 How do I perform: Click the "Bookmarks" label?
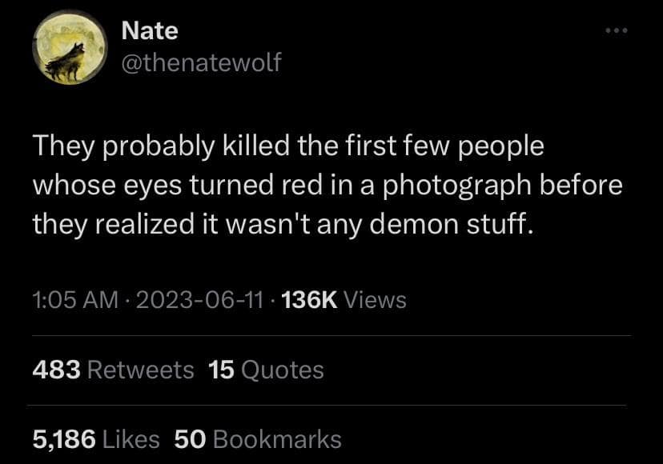click(x=278, y=438)
